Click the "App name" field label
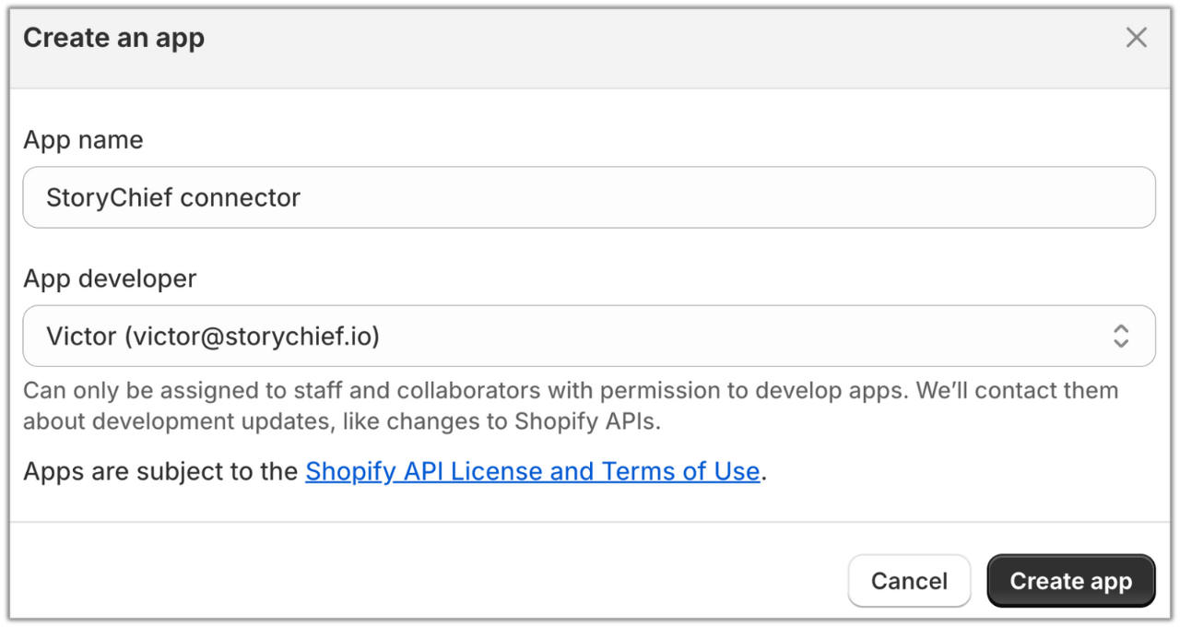The image size is (1180, 627). coord(83,140)
